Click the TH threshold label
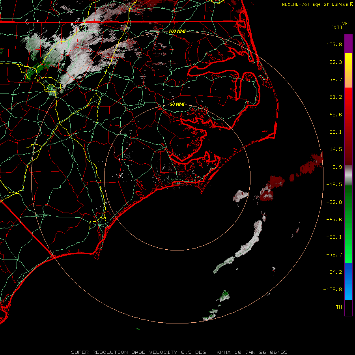The image size is (355, 355). tap(339, 307)
